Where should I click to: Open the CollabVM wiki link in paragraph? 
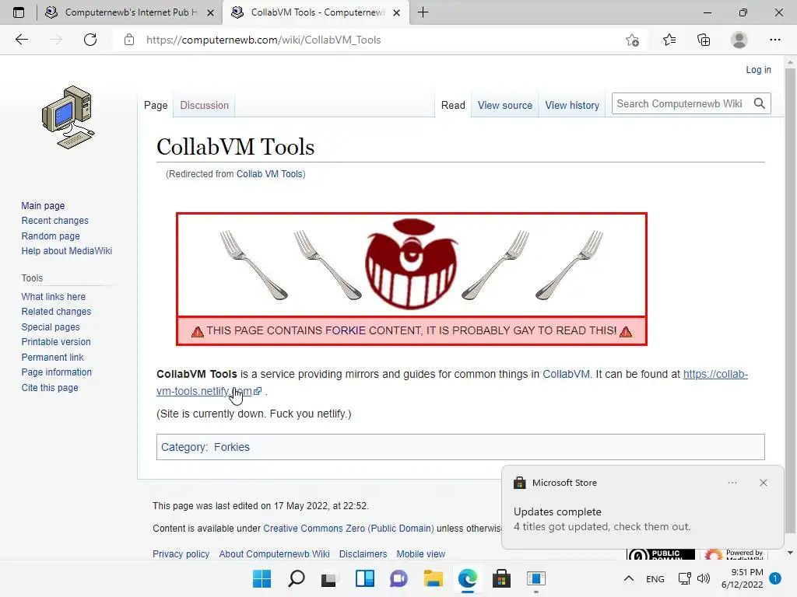(x=566, y=374)
